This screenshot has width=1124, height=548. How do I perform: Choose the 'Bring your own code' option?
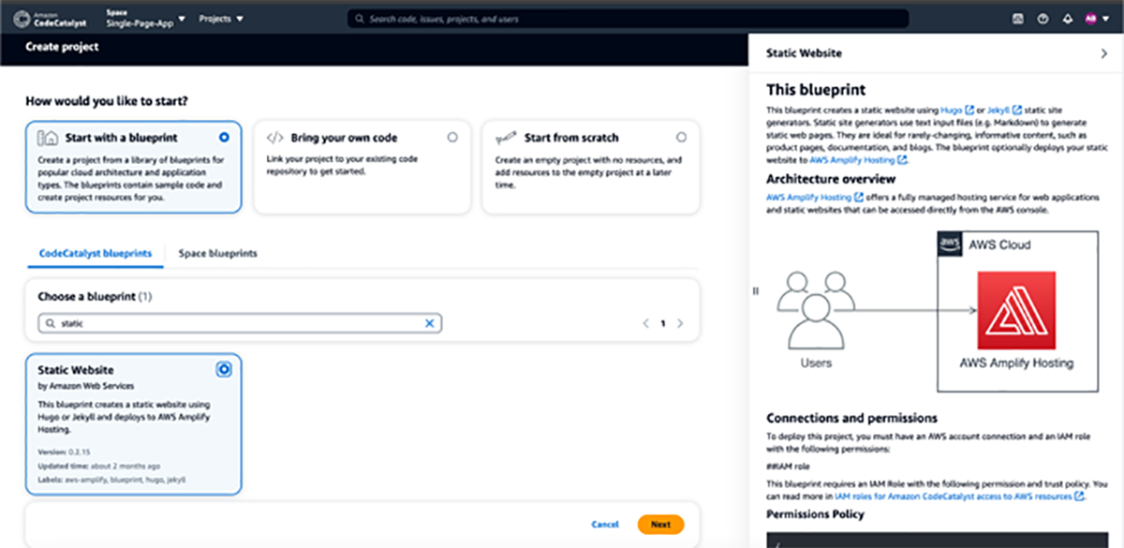point(452,137)
